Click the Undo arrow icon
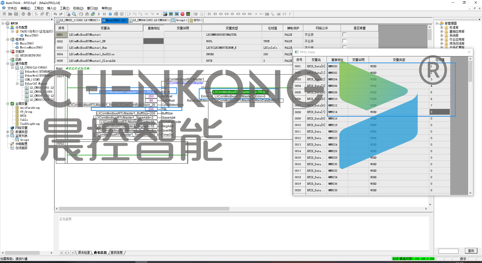The width and height of the screenshot is (482, 263). coord(55,14)
